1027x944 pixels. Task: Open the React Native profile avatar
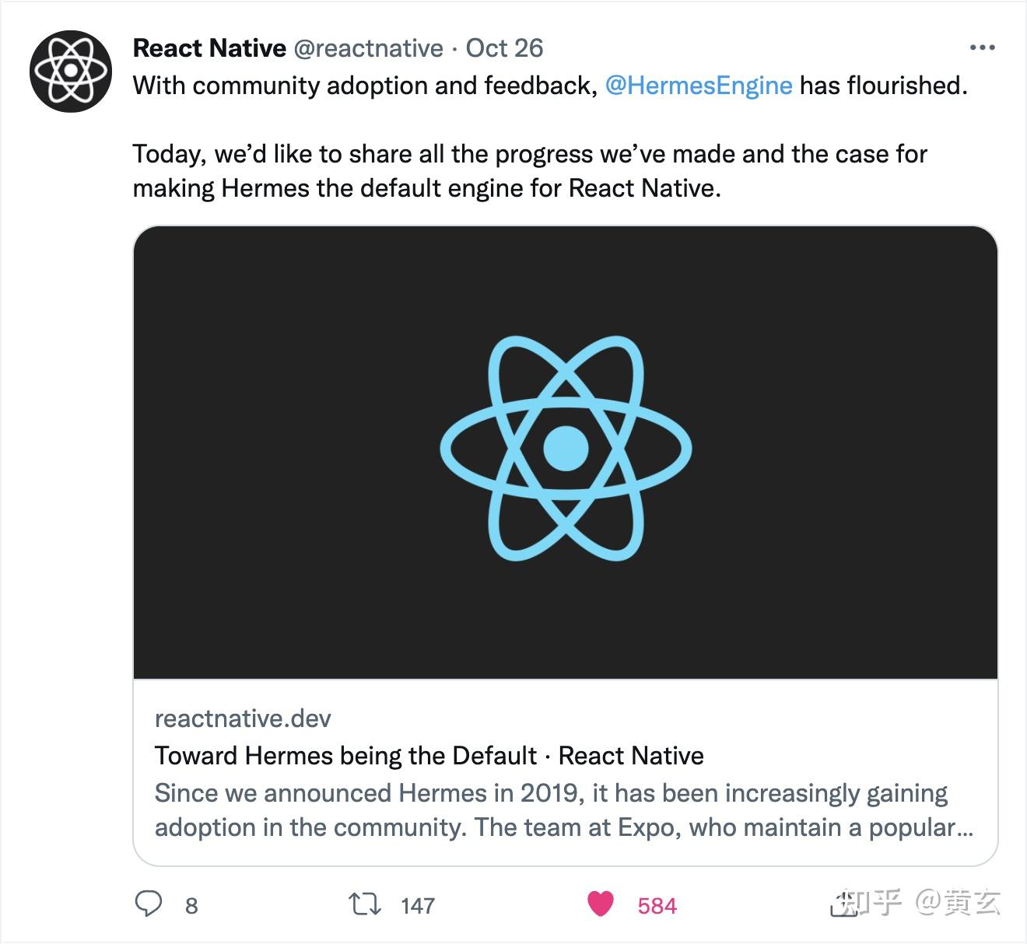pyautogui.click(x=70, y=70)
